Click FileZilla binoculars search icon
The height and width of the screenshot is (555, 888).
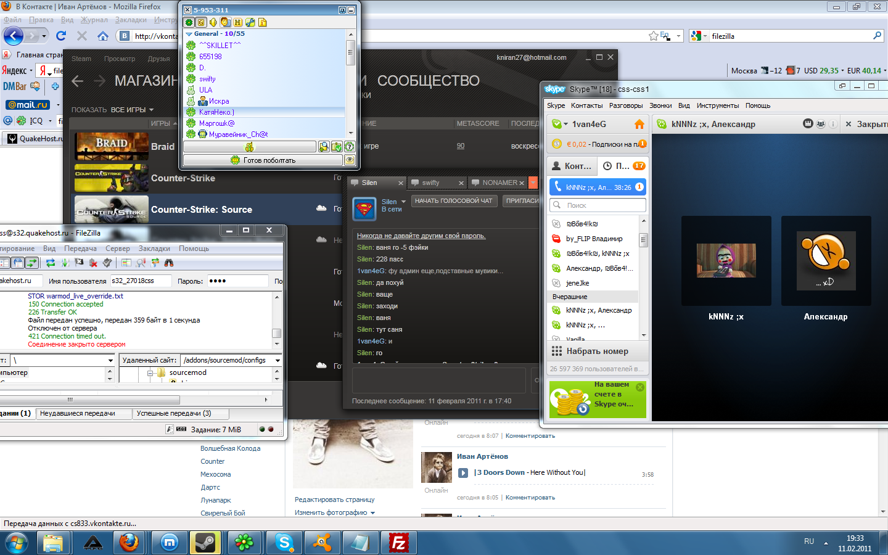pos(169,263)
